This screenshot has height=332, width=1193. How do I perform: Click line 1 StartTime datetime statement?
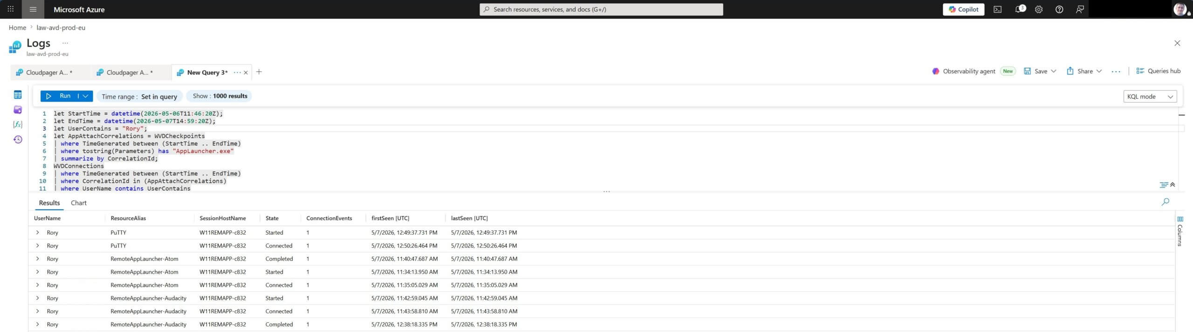point(138,113)
